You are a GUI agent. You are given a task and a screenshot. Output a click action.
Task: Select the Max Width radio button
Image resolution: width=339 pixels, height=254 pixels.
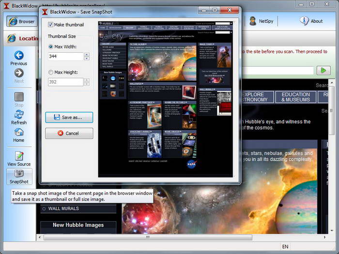pyautogui.click(x=51, y=46)
